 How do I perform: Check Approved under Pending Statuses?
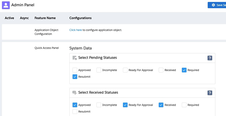click(75, 70)
